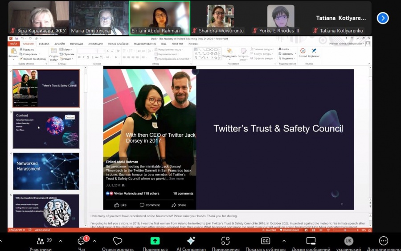This screenshot has height=251, width=401.
Task: Open the font name combo box
Action: click(x=87, y=51)
